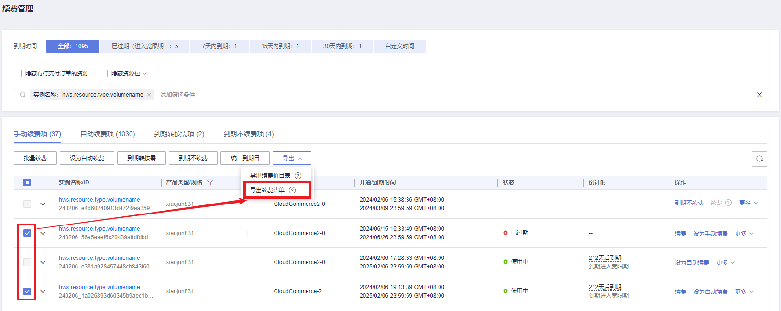Click help icon beside 导出续费价目表
The image size is (781, 311).
[298, 176]
